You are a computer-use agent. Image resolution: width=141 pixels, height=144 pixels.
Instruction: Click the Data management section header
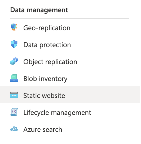39,10
